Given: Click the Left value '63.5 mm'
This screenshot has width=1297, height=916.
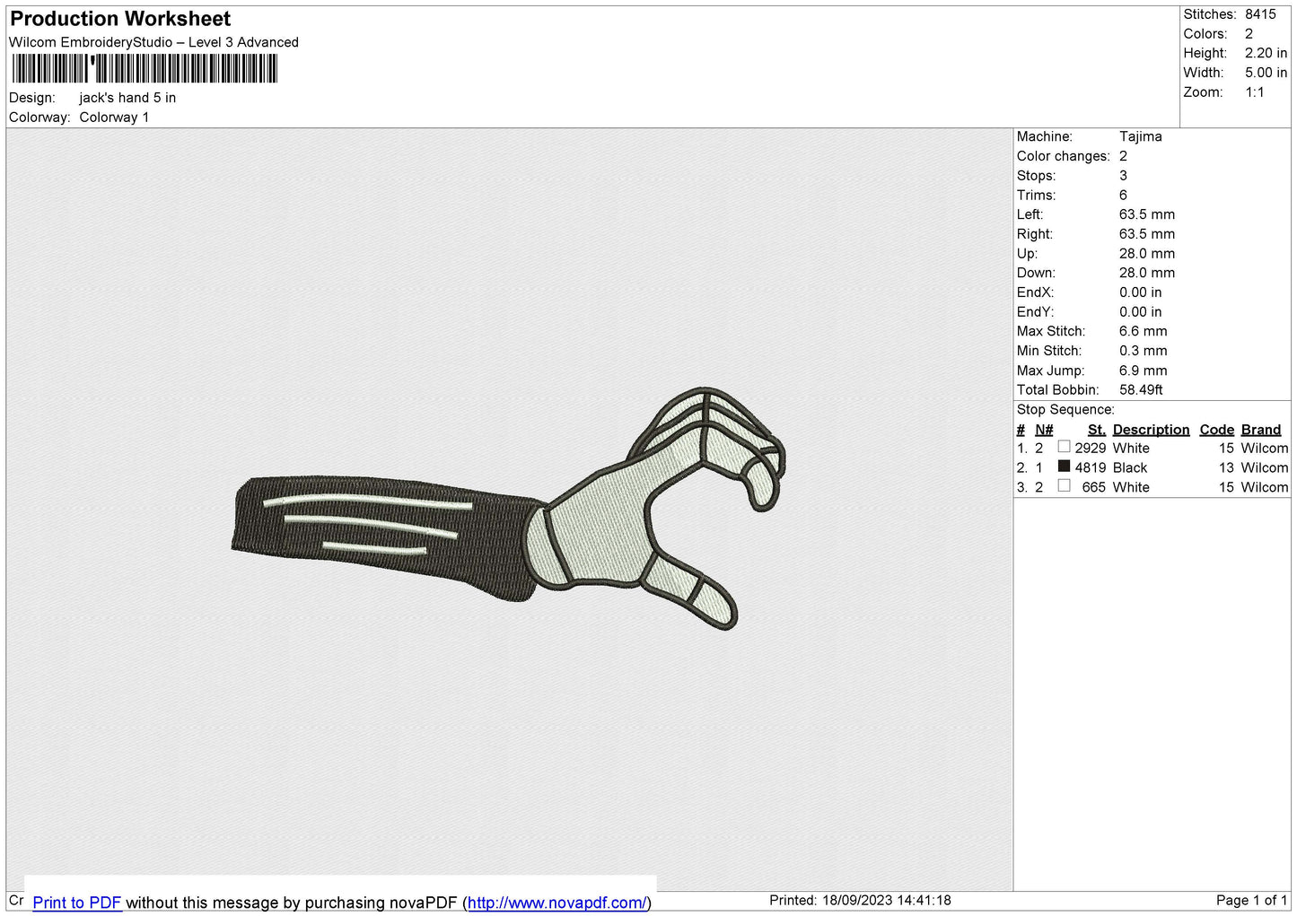Looking at the screenshot, I should [x=1147, y=214].
